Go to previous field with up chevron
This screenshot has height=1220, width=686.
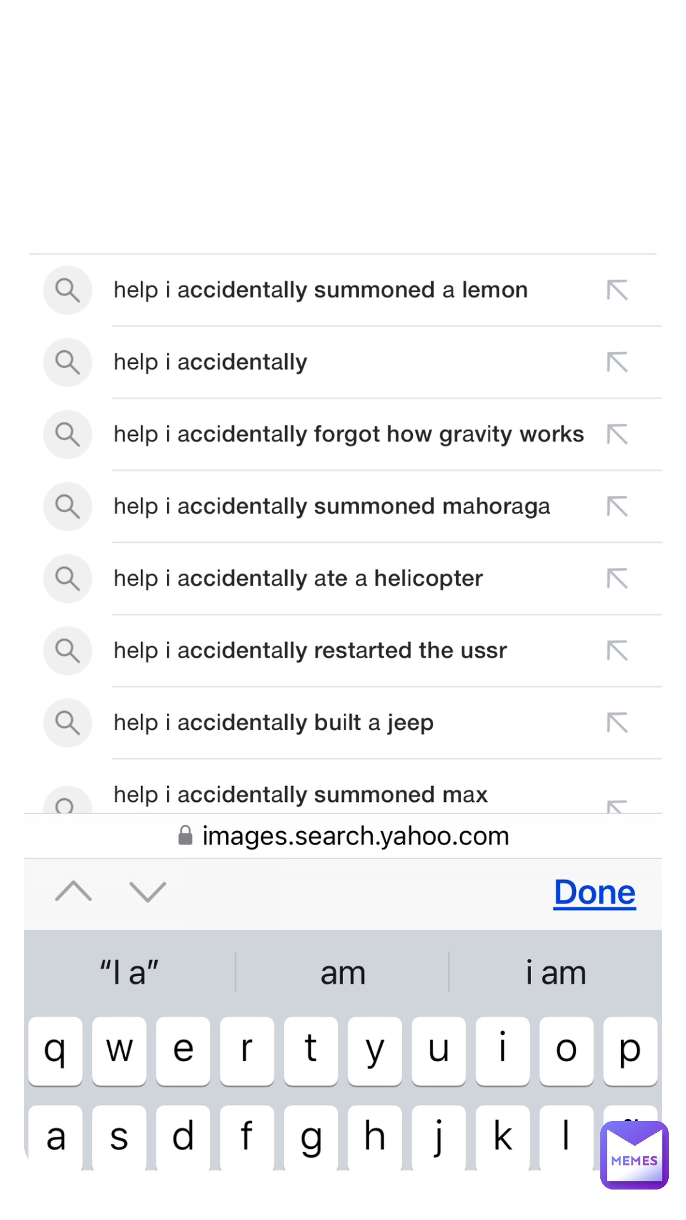pyautogui.click(x=74, y=891)
